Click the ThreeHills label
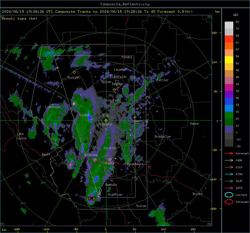Viewport: 250px width, 233px height. [x=140, y=121]
